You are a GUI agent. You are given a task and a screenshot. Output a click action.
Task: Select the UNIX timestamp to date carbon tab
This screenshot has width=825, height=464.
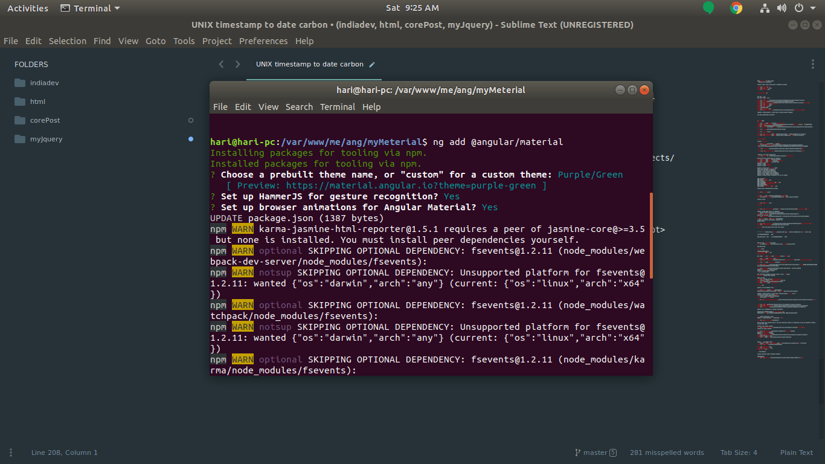pos(309,64)
